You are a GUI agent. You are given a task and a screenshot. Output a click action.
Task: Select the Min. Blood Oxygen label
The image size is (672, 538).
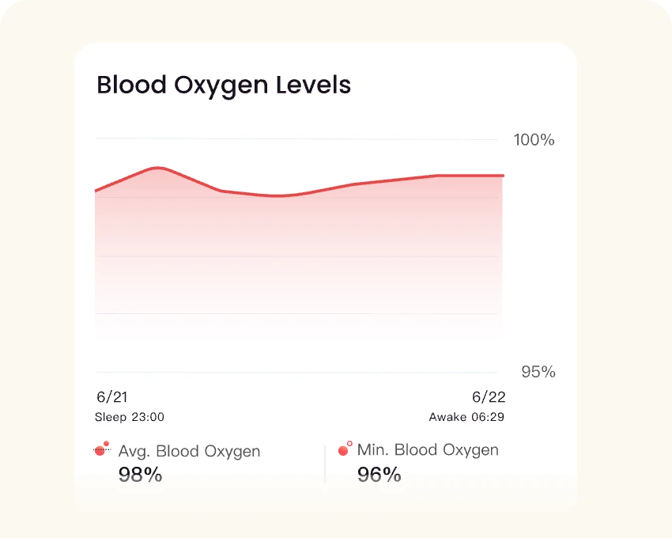tap(428, 450)
